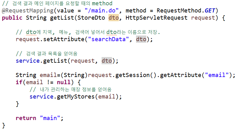
Task: Click the StoreDto parameter type
Action: pyautogui.click(x=91, y=18)
